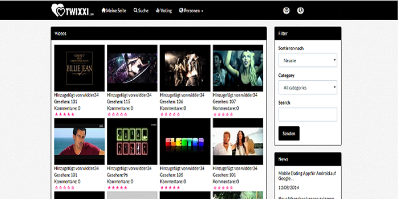Open the blonde woman crowd video thumbnail
This screenshot has width=398, height=199.
pos(238,68)
